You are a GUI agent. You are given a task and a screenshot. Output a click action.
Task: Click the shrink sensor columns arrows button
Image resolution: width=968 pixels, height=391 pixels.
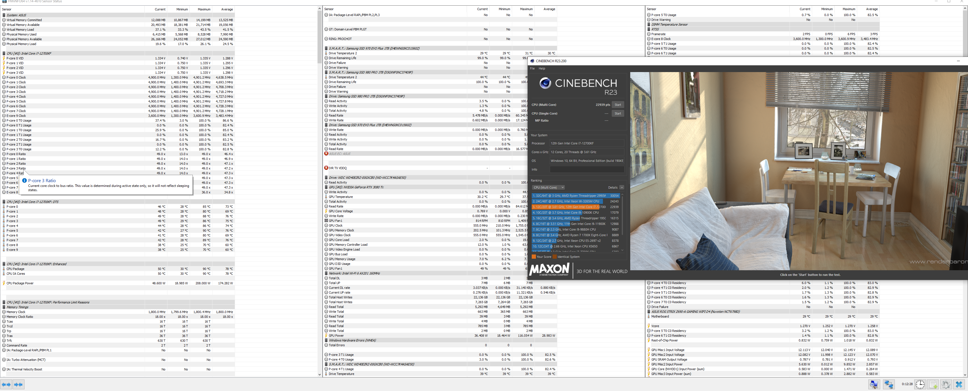pos(18,384)
